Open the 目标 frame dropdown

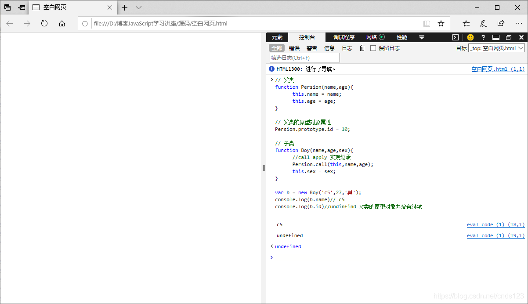point(497,48)
